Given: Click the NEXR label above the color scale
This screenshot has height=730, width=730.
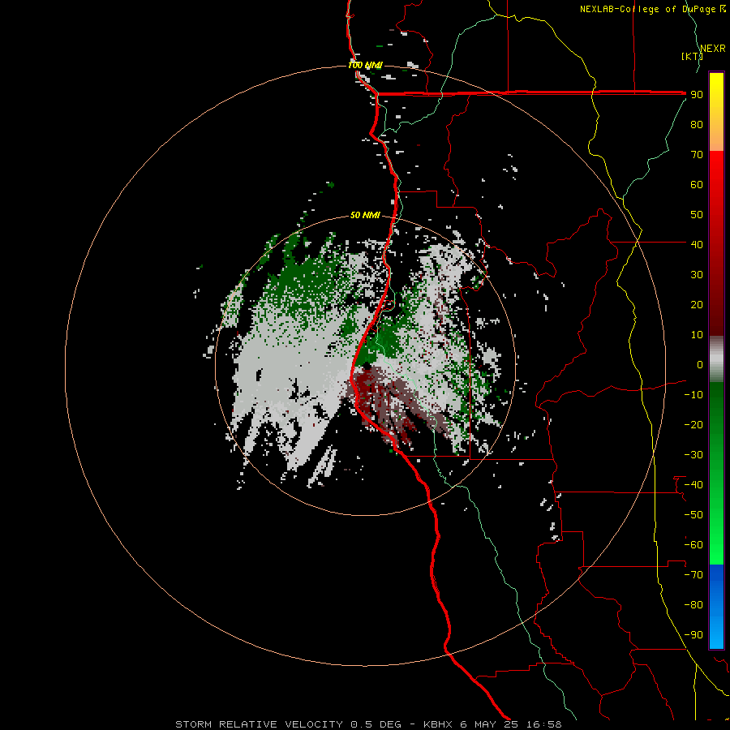Looking at the screenshot, I should 712,48.
